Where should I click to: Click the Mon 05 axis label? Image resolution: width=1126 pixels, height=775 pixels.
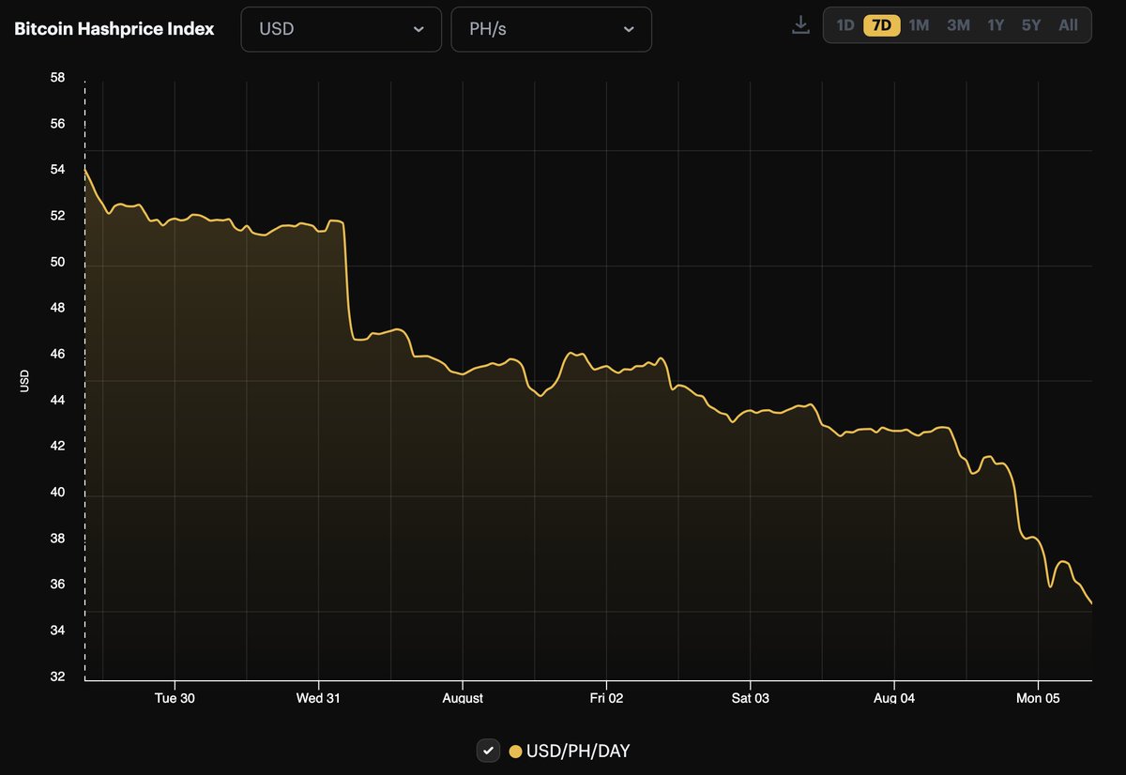1039,698
